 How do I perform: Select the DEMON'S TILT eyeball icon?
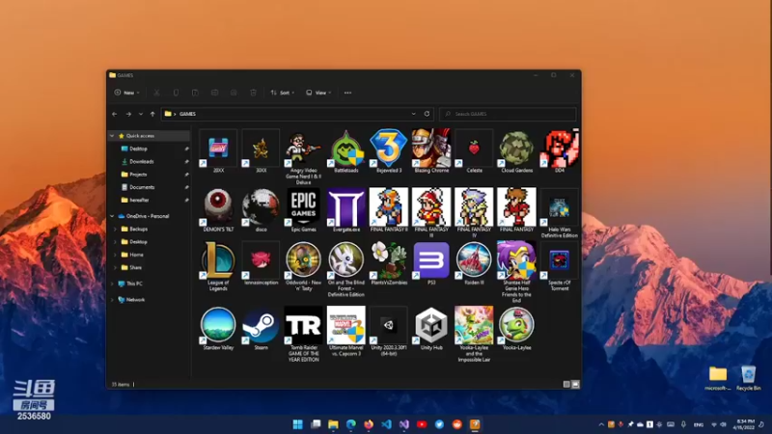218,206
